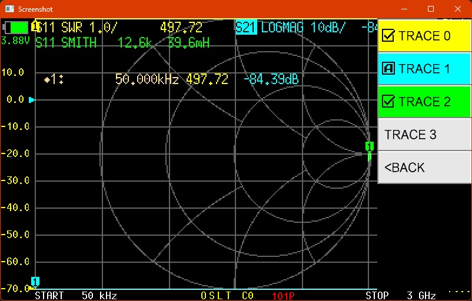Maximize the Screenshot window
The height and width of the screenshot is (301, 472).
430,9
